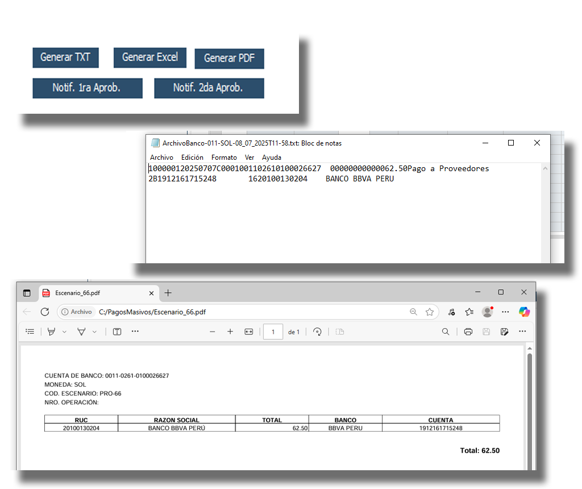The width and height of the screenshot is (582, 489).
Task: Refresh the PDF page in browser
Action: [45, 312]
